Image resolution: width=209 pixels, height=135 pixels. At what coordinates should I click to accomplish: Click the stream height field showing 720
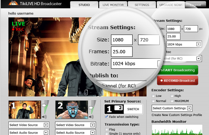click(191, 29)
